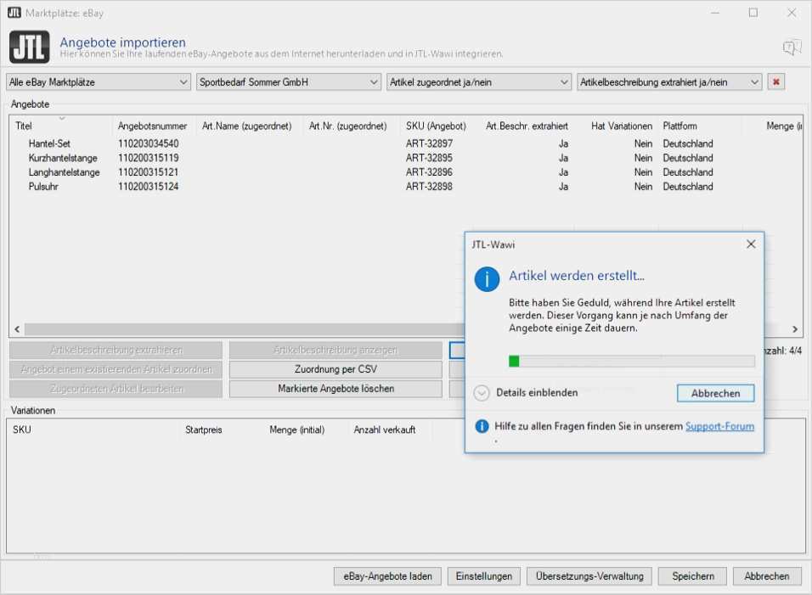Click Markierte Angebote löschen button

(336, 389)
